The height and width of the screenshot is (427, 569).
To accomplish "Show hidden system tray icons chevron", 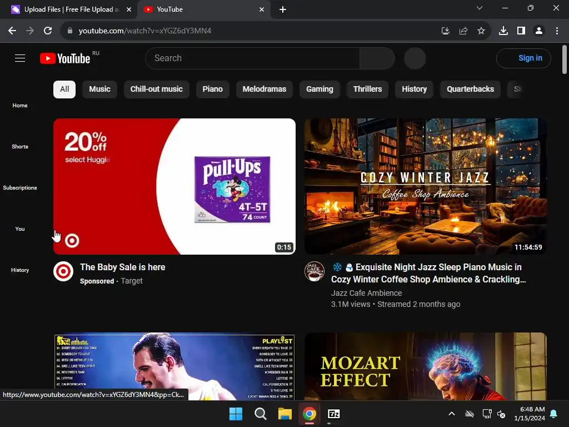I will (x=452, y=414).
